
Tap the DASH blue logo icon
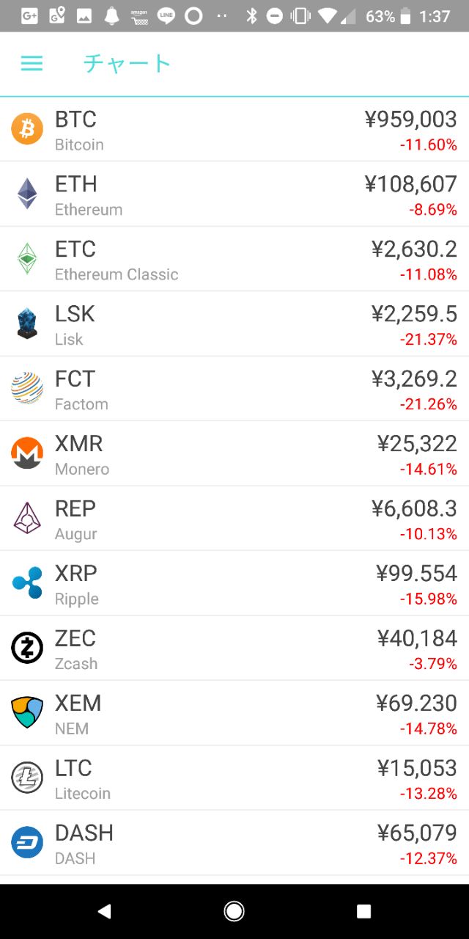click(x=27, y=842)
